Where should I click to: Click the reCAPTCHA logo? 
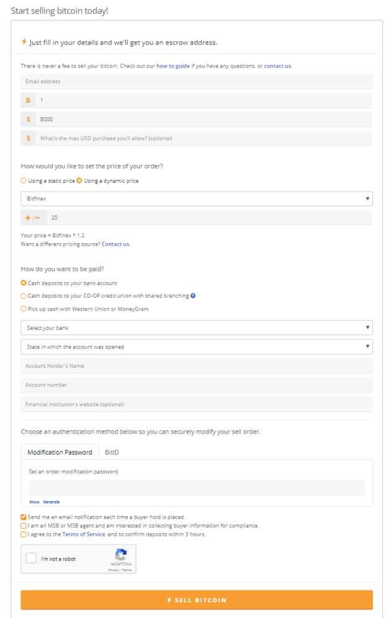coord(121,554)
